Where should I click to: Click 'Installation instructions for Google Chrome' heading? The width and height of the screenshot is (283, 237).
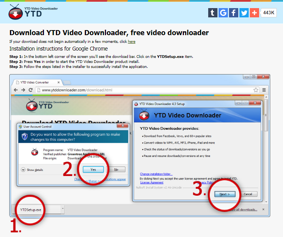[59, 49]
